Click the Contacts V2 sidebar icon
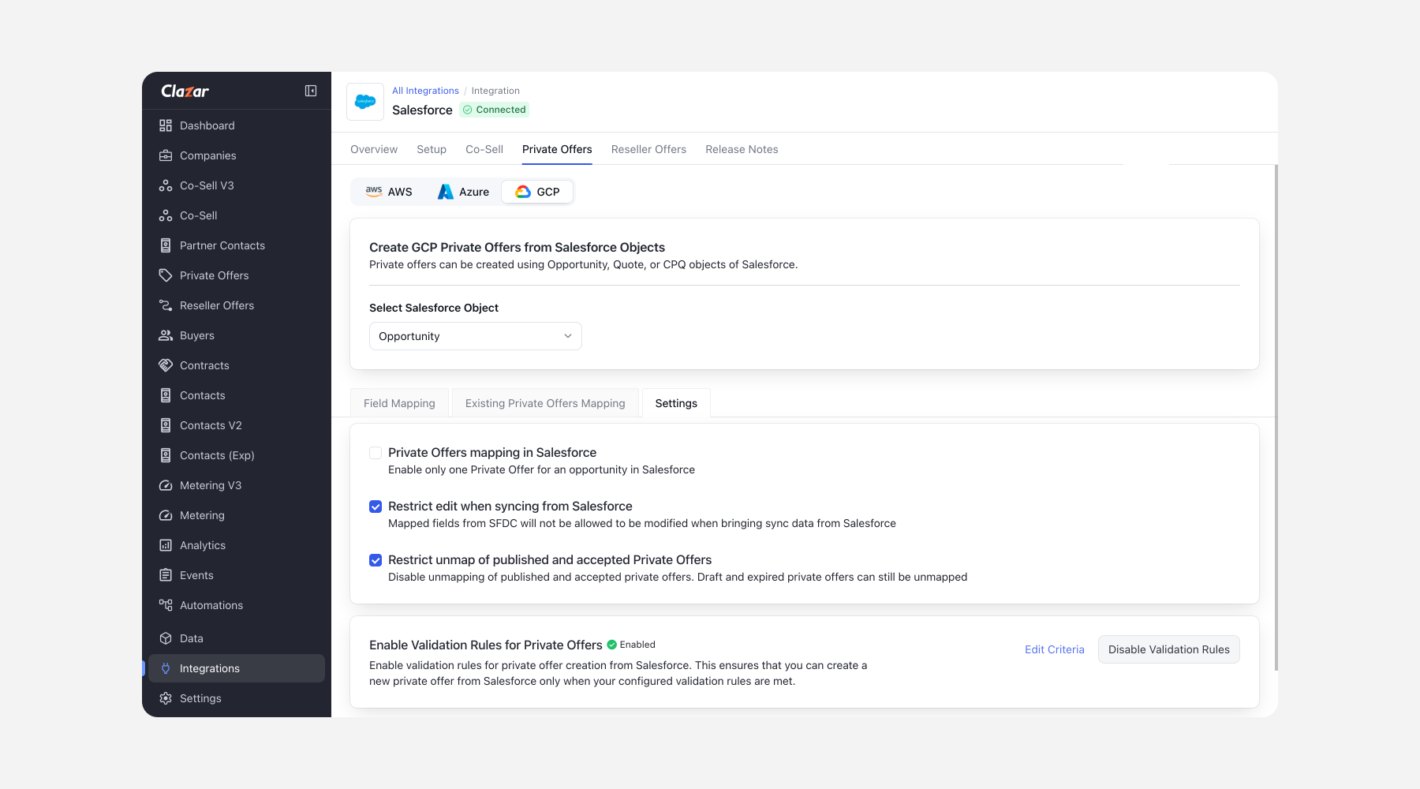 (166, 425)
